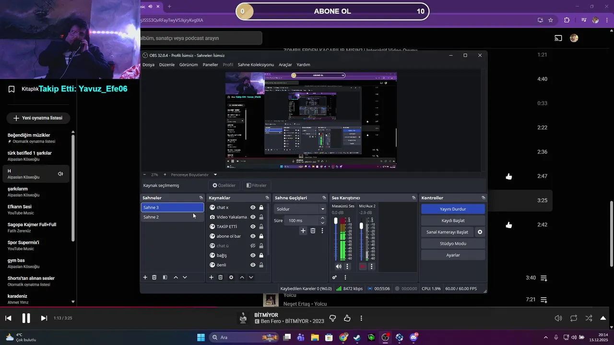Open scene filters icon in Sahneler toolbar
Viewport: 614px width, 345px height.
coord(165,277)
